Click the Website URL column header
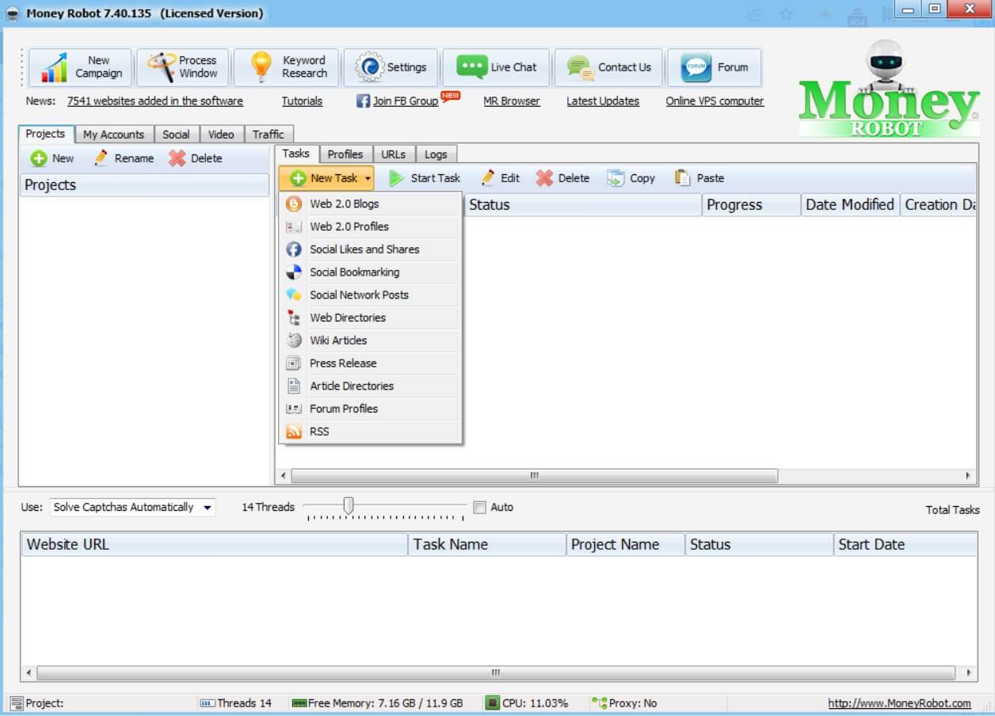 (215, 545)
